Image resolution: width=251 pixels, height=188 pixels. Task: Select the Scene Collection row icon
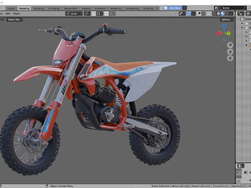242,19
